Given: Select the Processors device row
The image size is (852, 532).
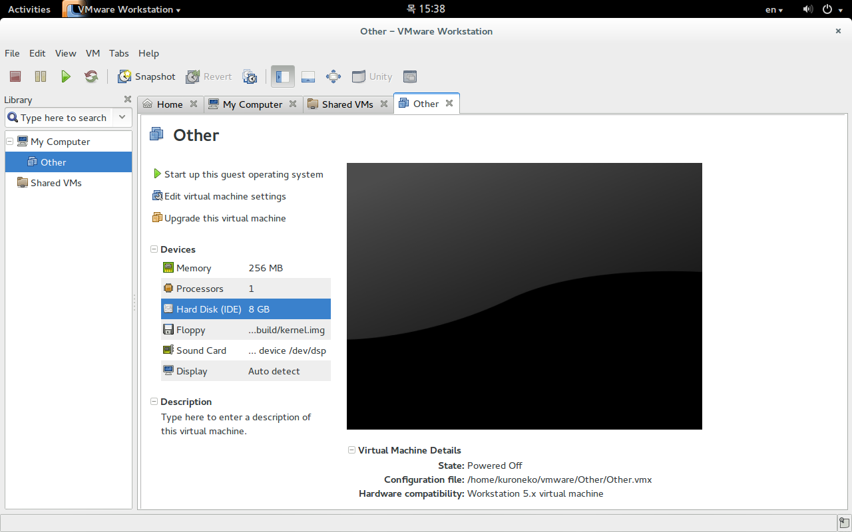Looking at the screenshot, I should (246, 289).
